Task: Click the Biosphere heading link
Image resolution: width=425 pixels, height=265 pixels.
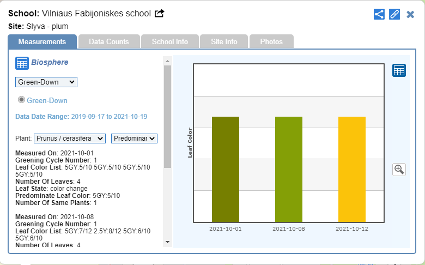Action: (x=50, y=63)
